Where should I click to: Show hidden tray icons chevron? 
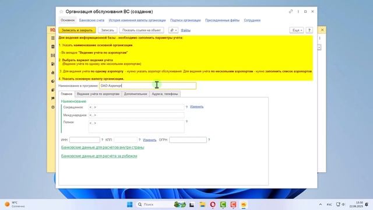321,205
